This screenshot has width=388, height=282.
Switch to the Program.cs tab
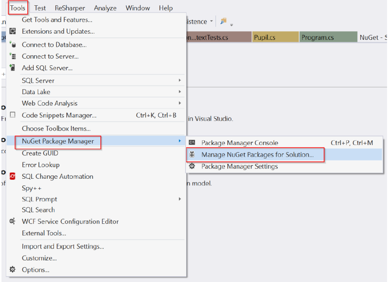pos(328,37)
